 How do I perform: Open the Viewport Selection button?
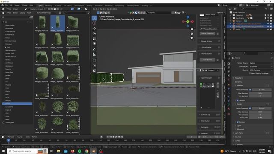pyautogui.click(x=209, y=29)
